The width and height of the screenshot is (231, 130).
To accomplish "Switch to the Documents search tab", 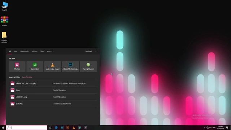I will [25, 51].
